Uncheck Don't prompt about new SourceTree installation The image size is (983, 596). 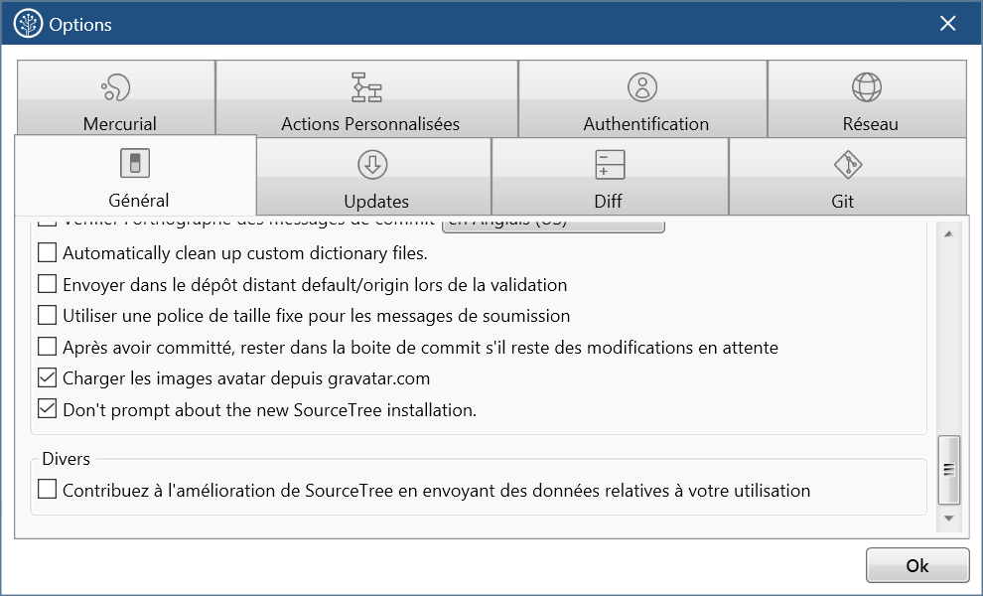47,409
